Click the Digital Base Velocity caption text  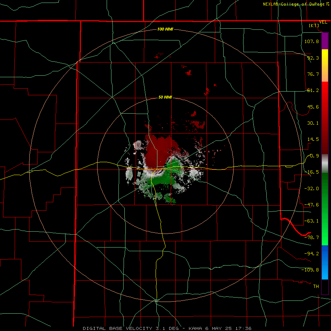167,328
